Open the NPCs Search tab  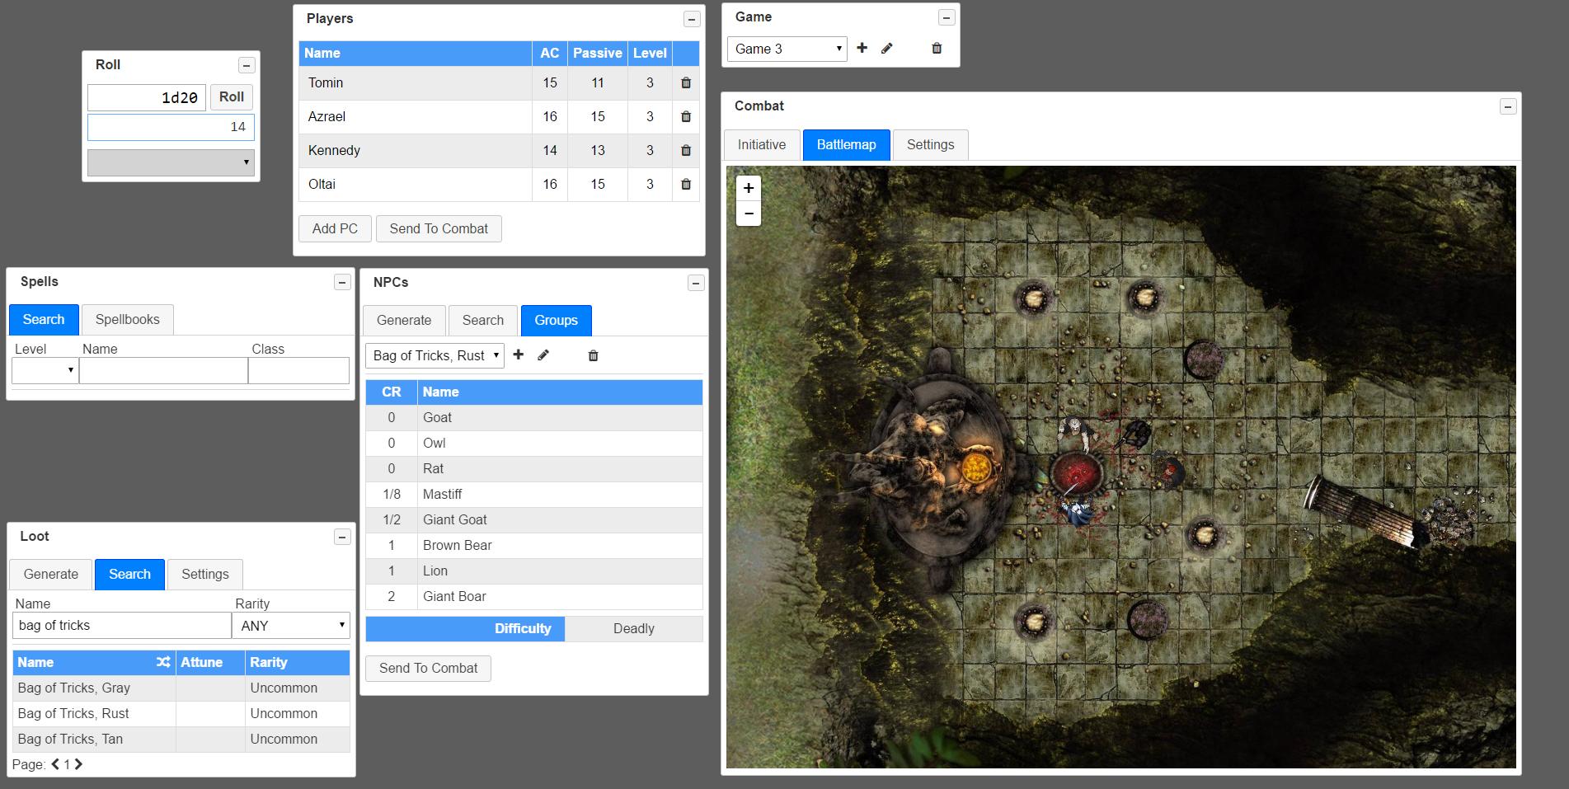pos(483,321)
